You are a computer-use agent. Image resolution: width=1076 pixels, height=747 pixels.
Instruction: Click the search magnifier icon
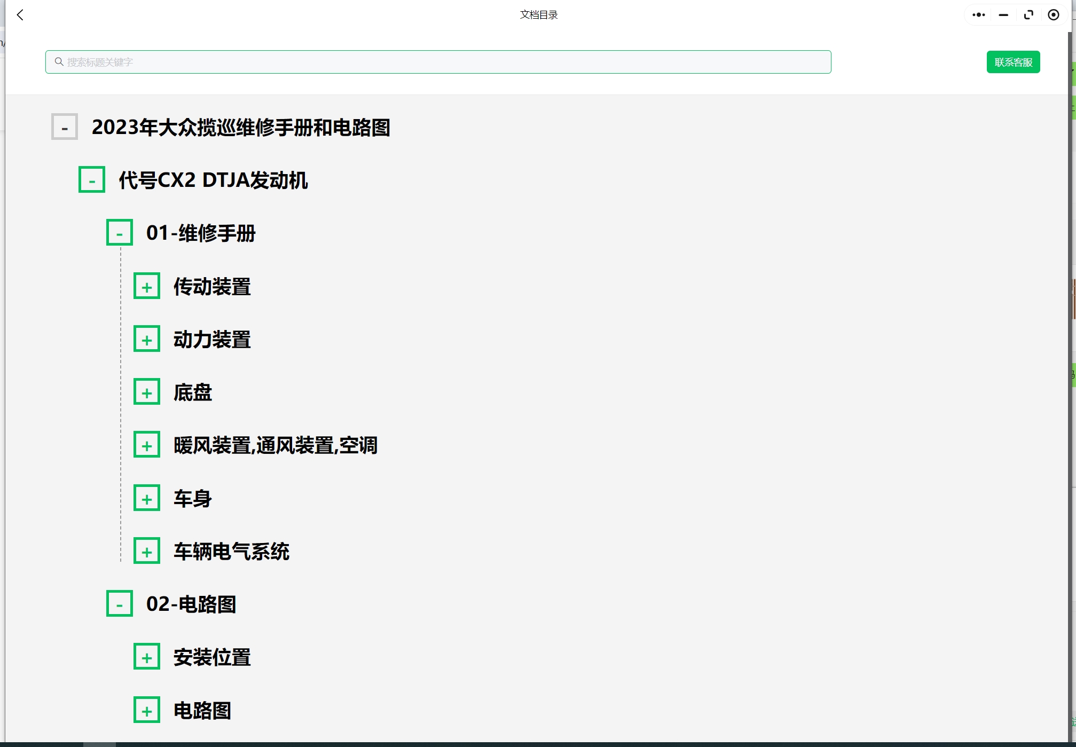pyautogui.click(x=59, y=62)
